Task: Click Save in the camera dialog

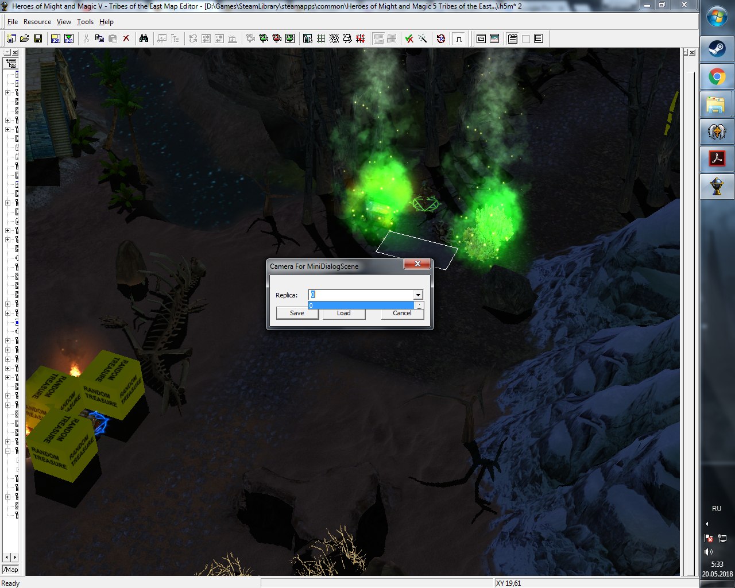Action: coord(297,313)
